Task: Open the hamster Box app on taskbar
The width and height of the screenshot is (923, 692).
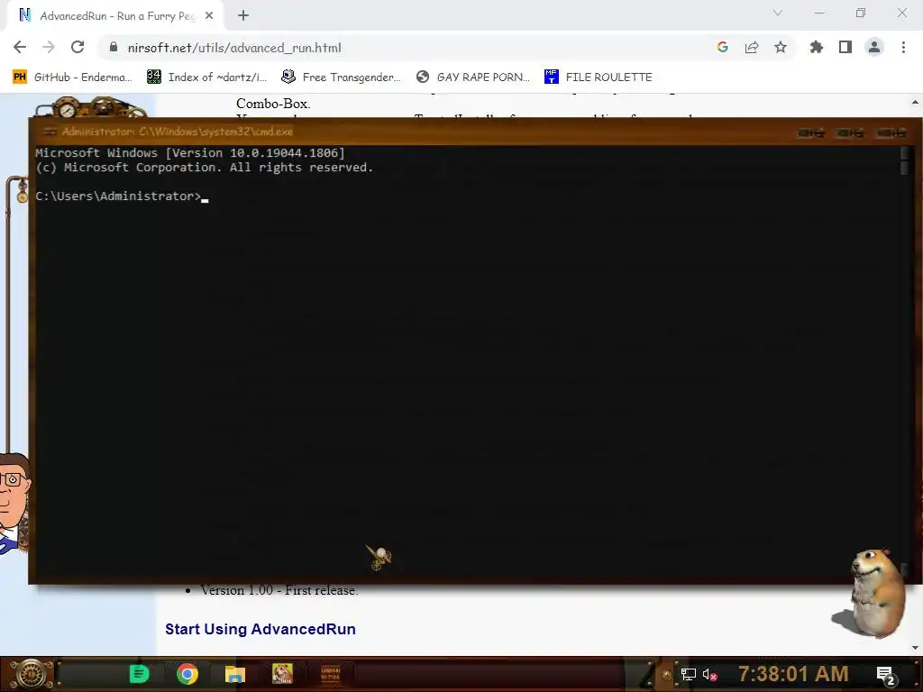Action: click(x=282, y=674)
